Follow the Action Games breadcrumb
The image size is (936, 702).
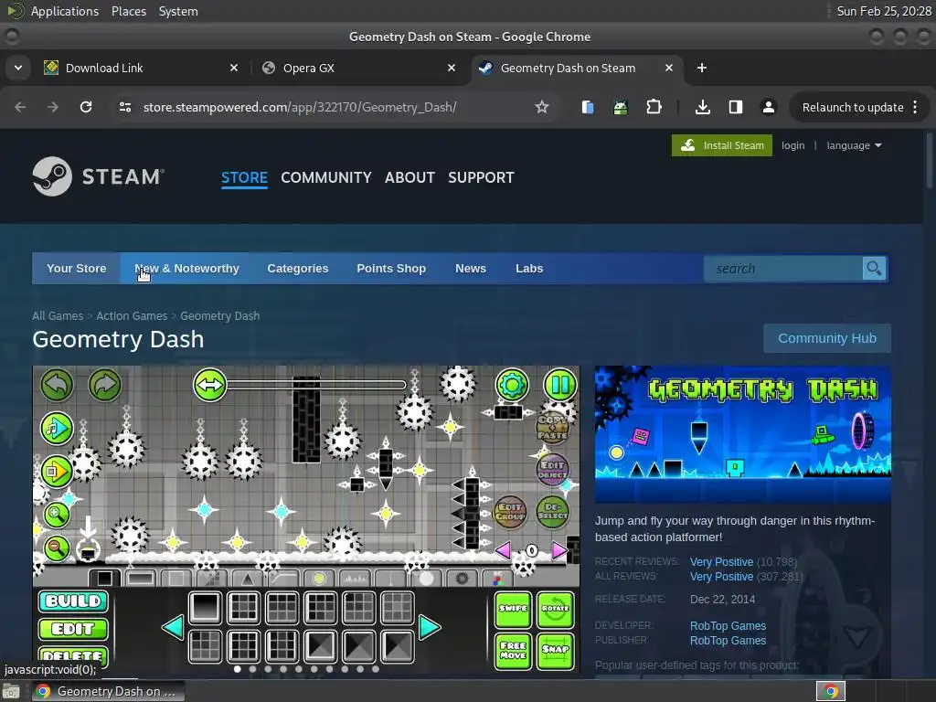(x=132, y=315)
